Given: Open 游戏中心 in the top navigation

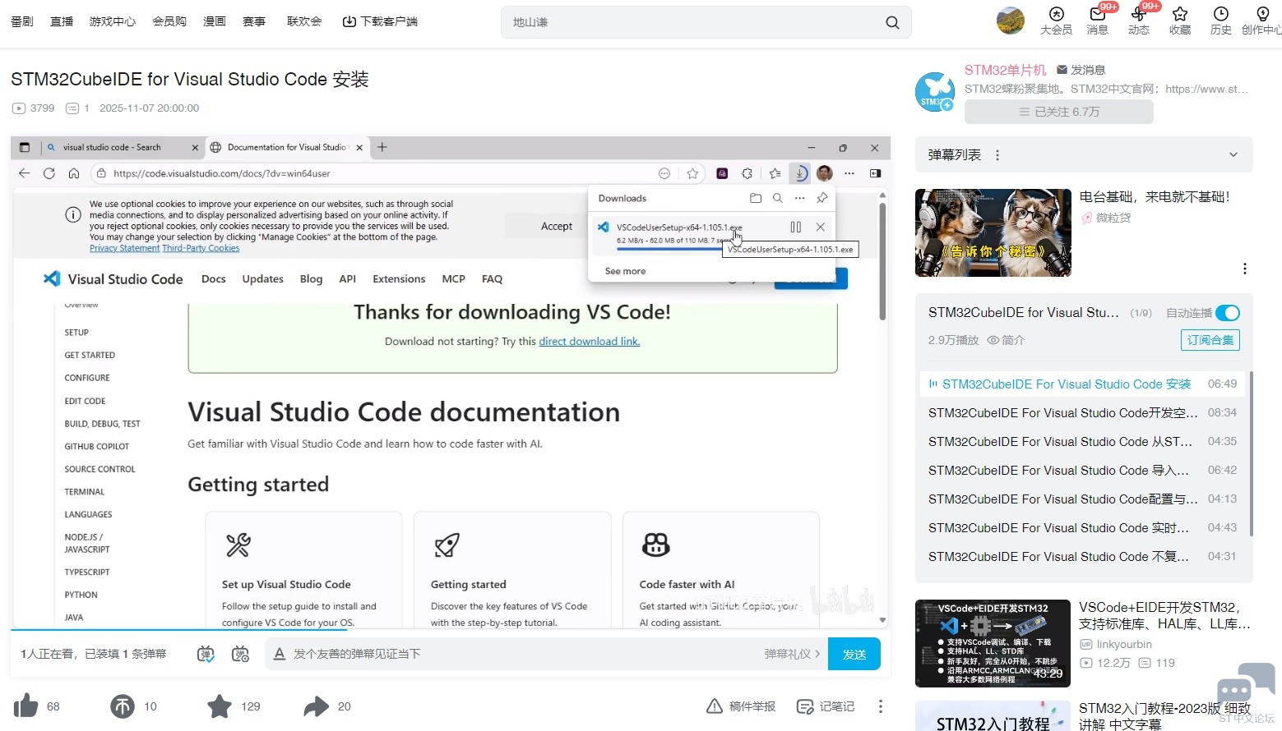Looking at the screenshot, I should pyautogui.click(x=113, y=21).
